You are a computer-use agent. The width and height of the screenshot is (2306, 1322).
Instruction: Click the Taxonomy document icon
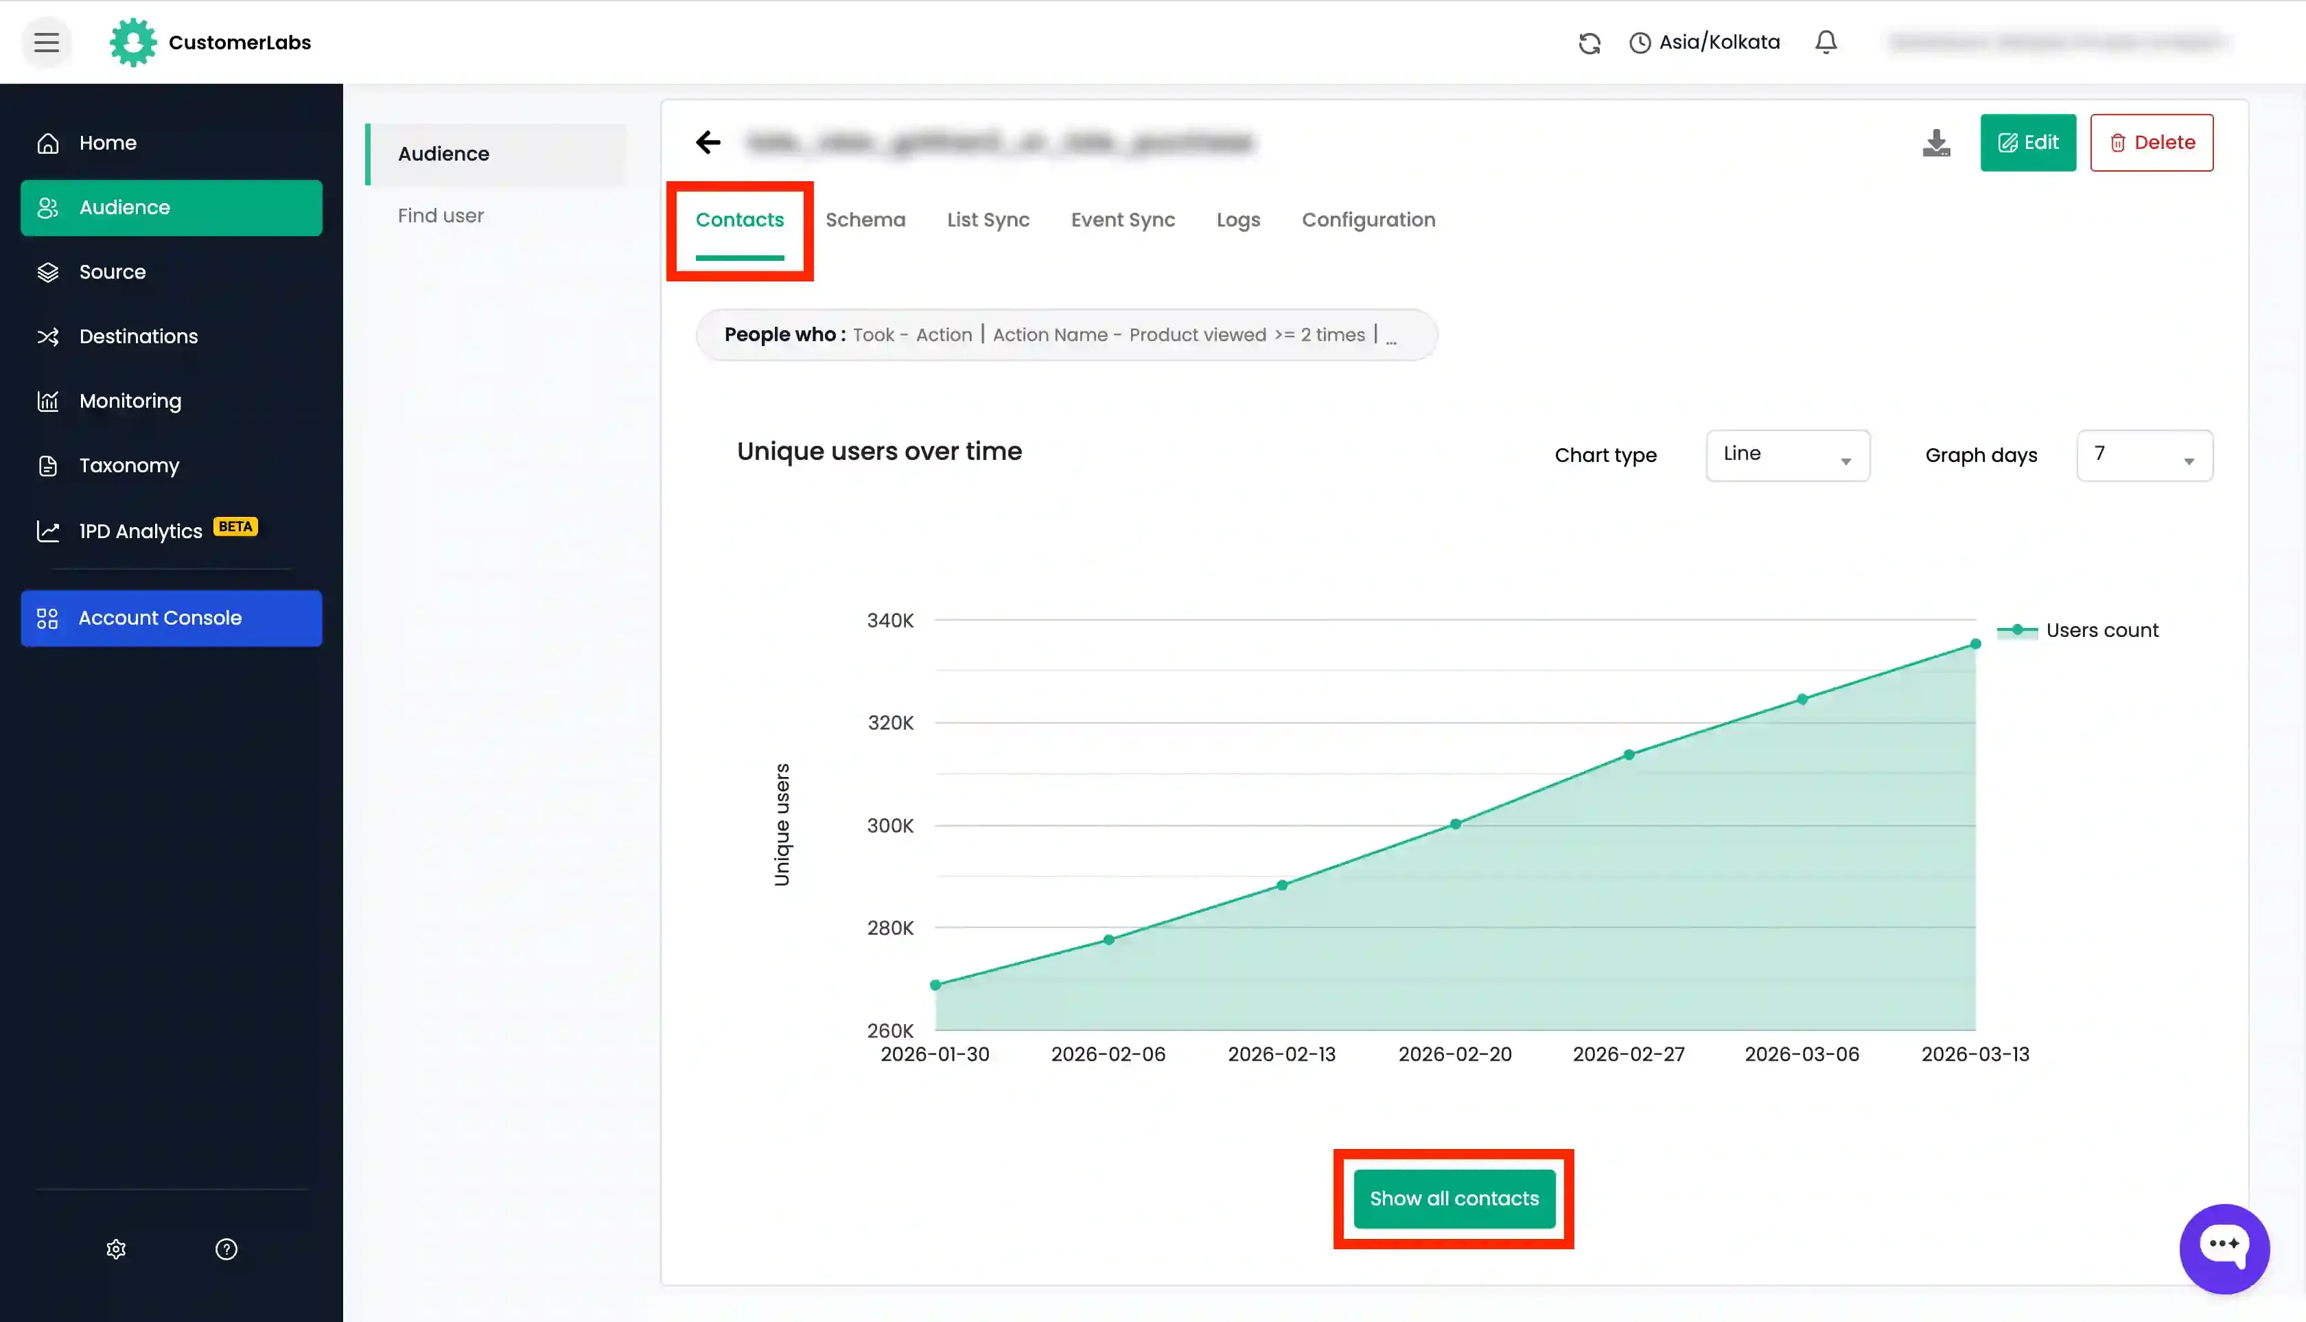point(48,466)
